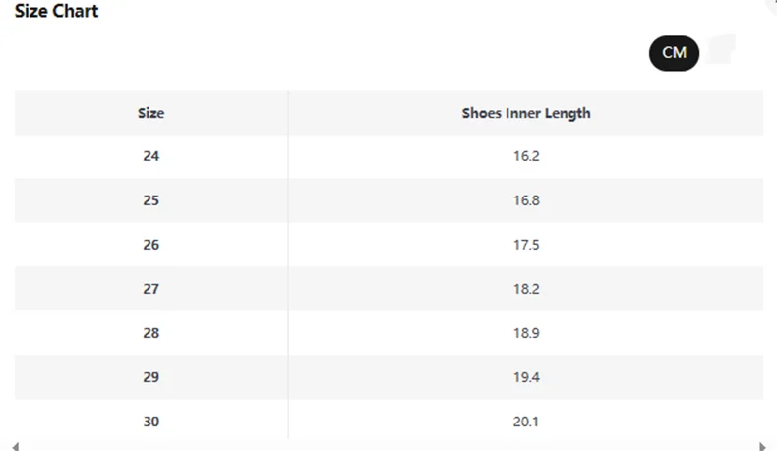
Task: Choose size 26 cell
Action: [151, 245]
